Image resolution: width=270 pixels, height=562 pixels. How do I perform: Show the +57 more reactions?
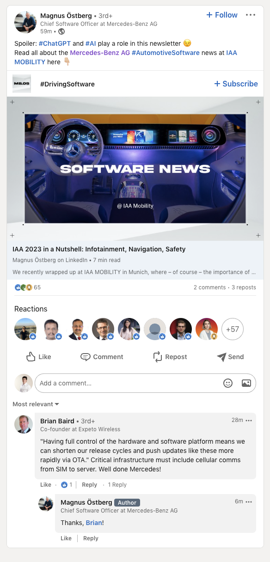tap(233, 329)
